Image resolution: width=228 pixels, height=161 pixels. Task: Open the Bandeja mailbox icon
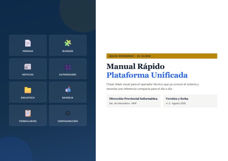68,90
